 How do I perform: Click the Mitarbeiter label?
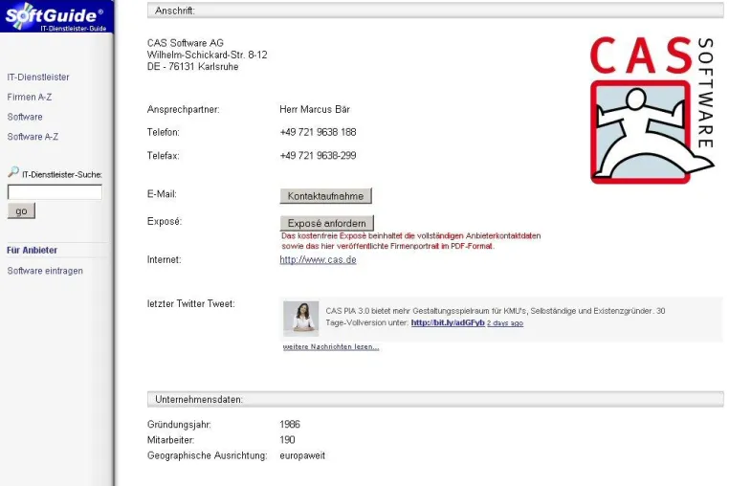click(170, 439)
